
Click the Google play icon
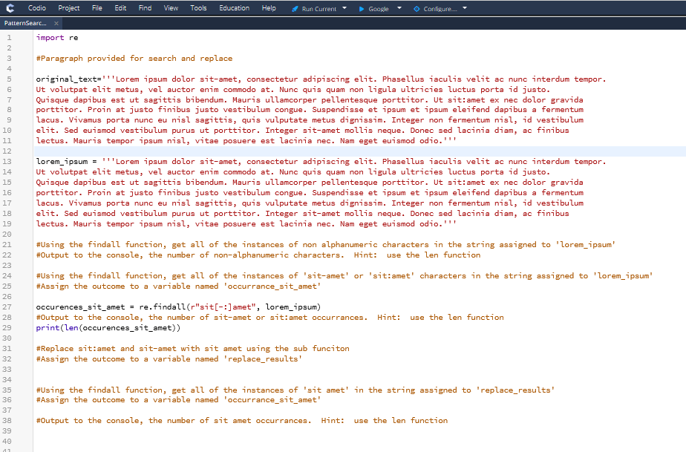[362, 9]
